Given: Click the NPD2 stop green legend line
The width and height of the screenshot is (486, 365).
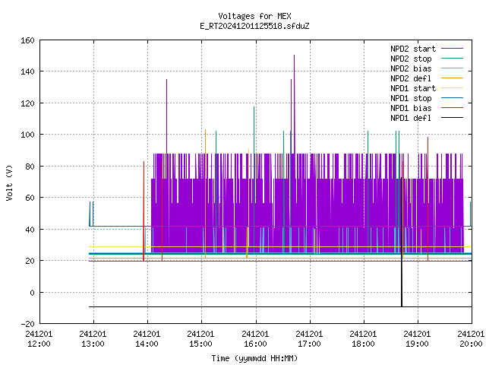Looking at the screenshot, I should point(452,59).
